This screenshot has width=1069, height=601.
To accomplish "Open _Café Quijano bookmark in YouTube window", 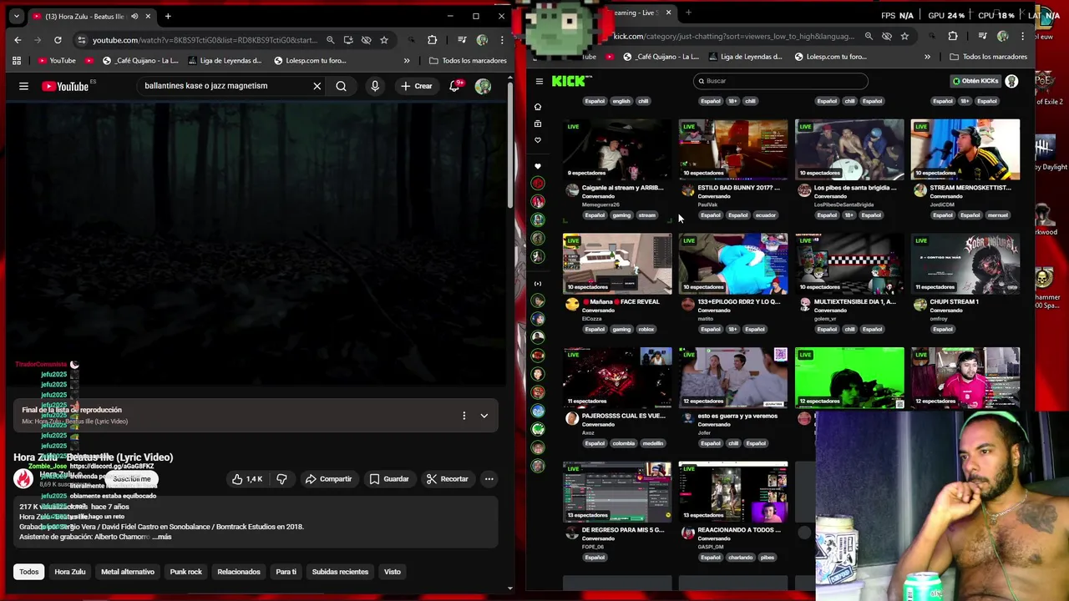I will [x=140, y=60].
